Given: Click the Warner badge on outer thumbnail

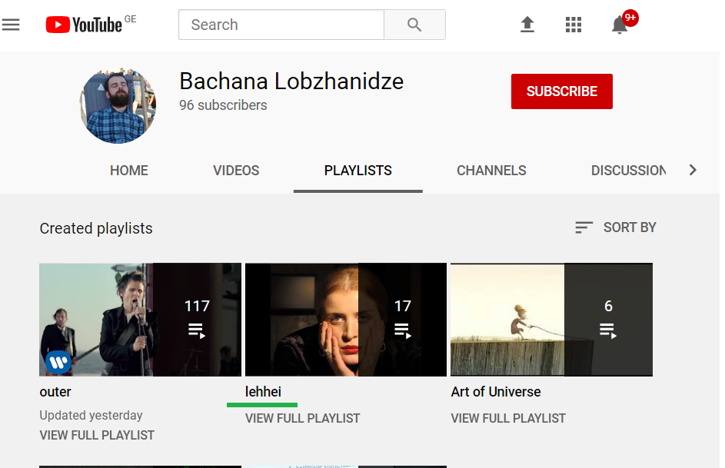Looking at the screenshot, I should 58,362.
